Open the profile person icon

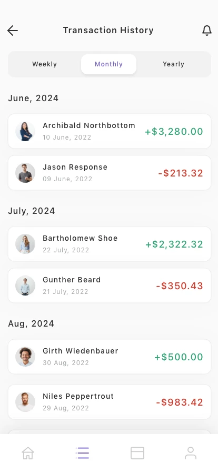click(191, 453)
